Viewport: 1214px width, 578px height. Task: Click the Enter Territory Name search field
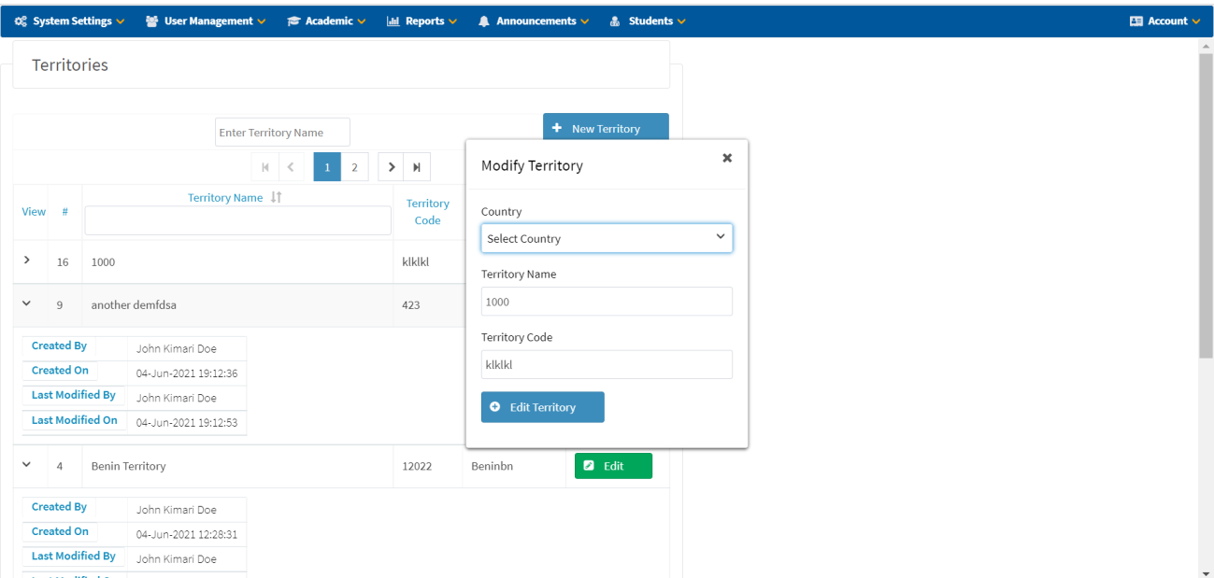click(282, 133)
